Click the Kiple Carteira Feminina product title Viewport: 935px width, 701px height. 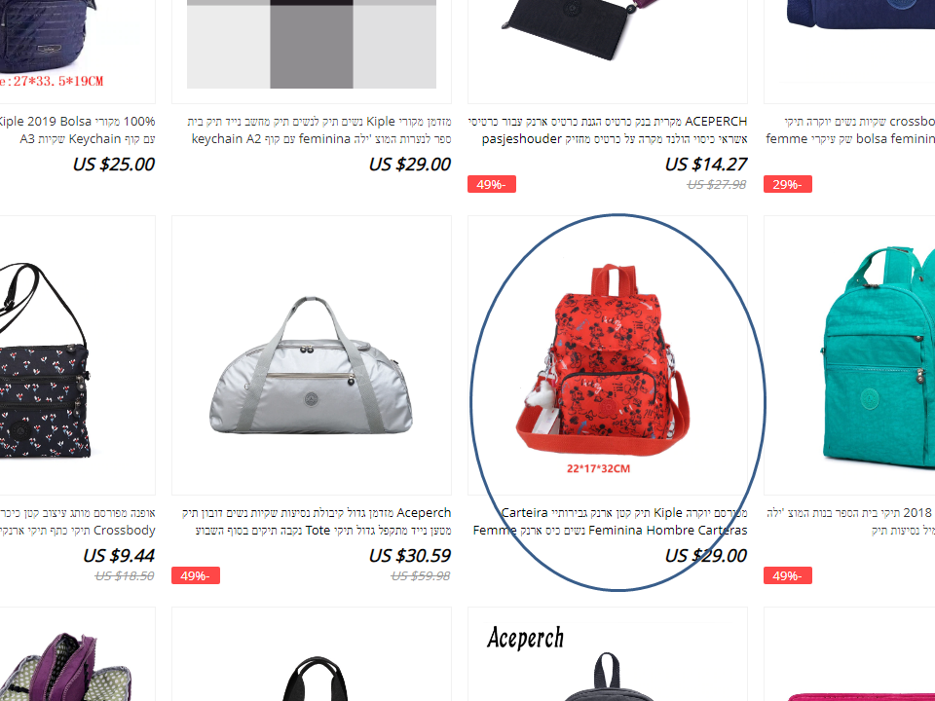point(610,522)
